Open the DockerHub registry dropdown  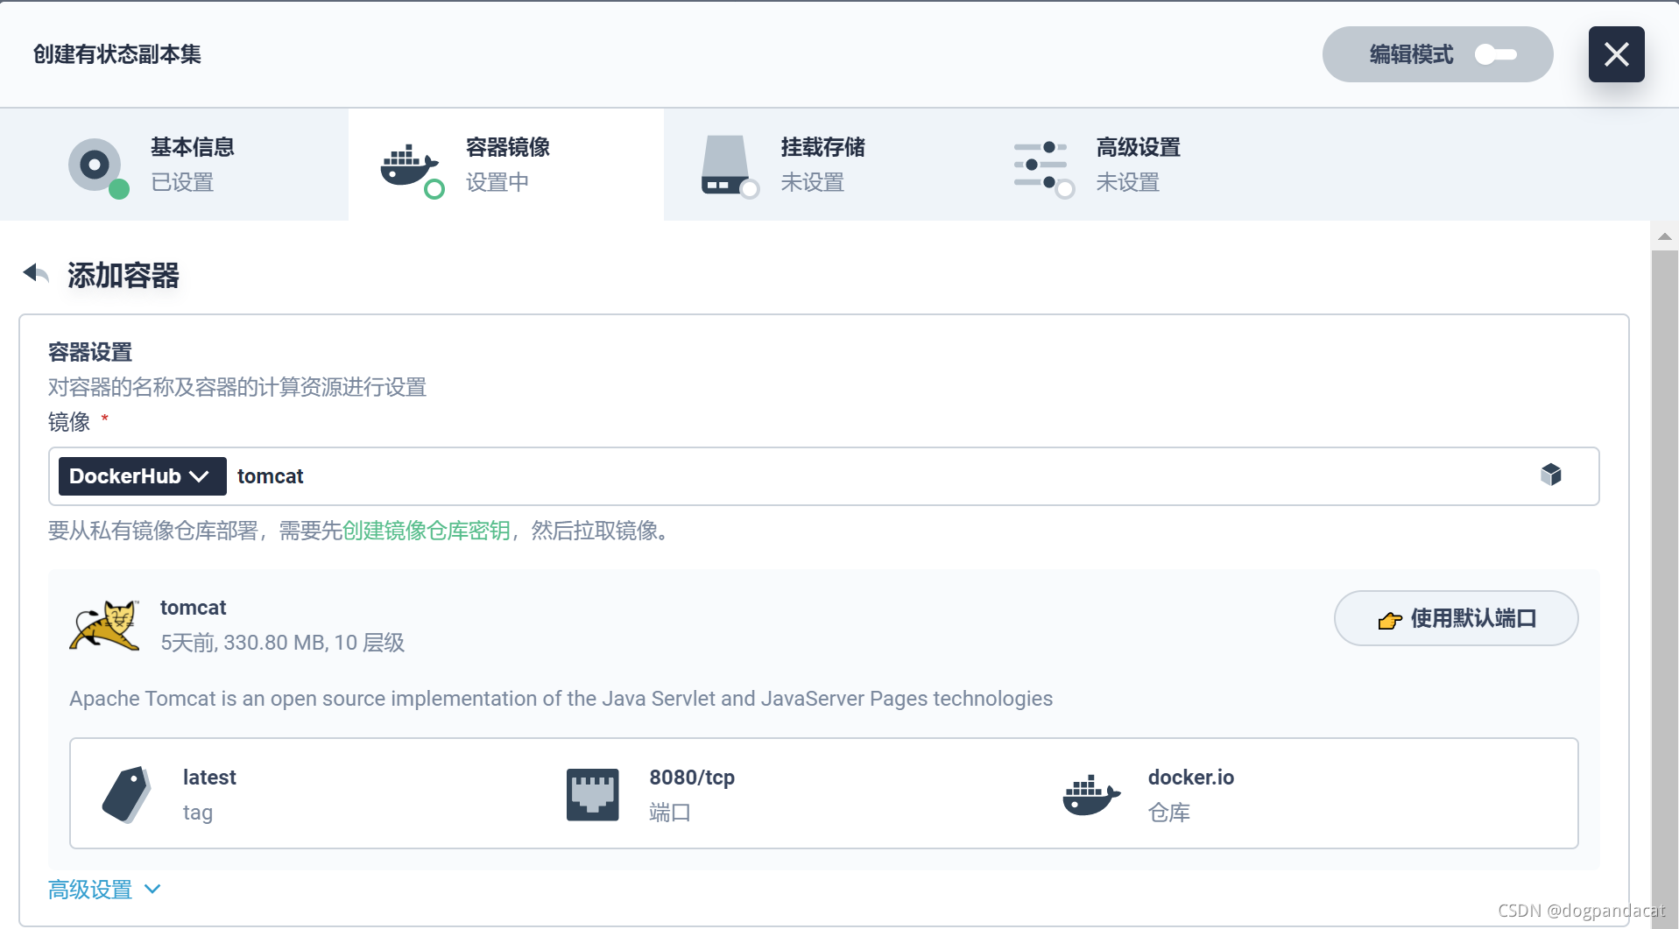(x=142, y=476)
